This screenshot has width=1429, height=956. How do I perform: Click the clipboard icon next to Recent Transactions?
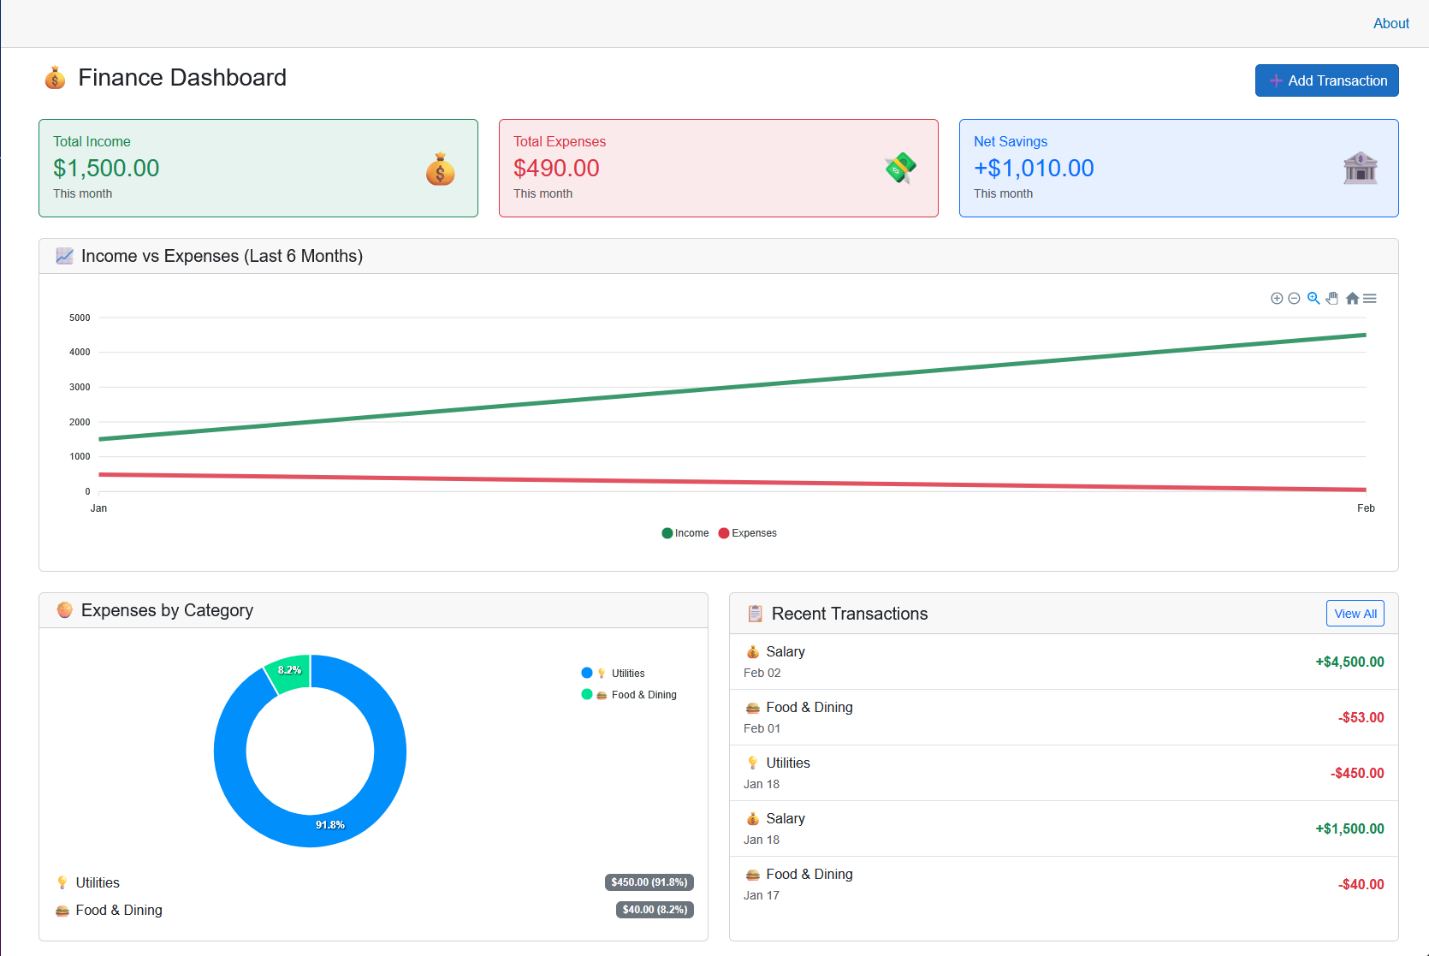755,613
